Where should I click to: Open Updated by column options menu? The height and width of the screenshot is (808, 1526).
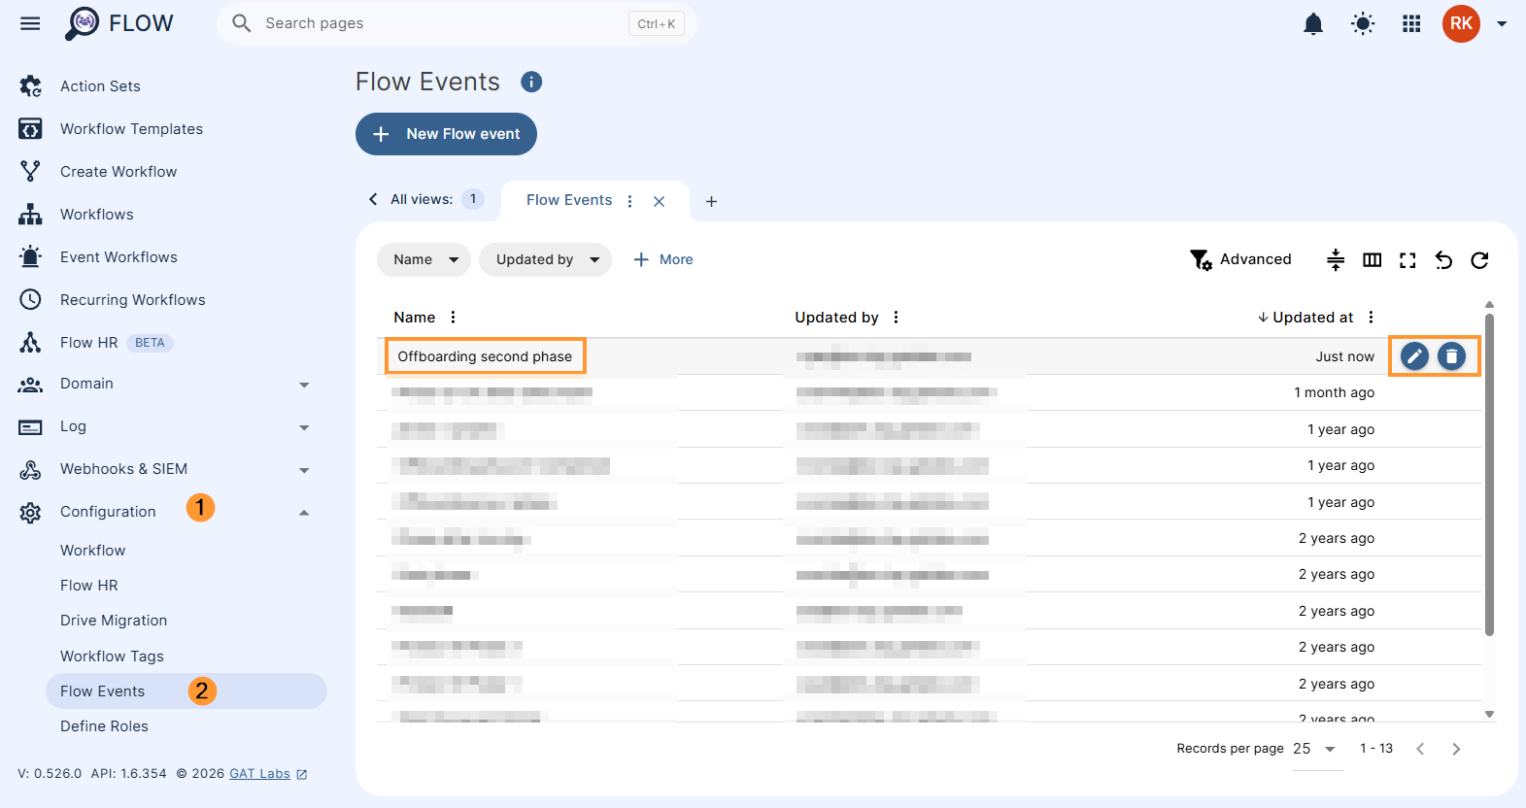(896, 318)
